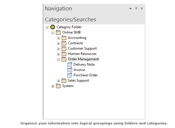Collapse the Online SMB folder

[53, 33]
